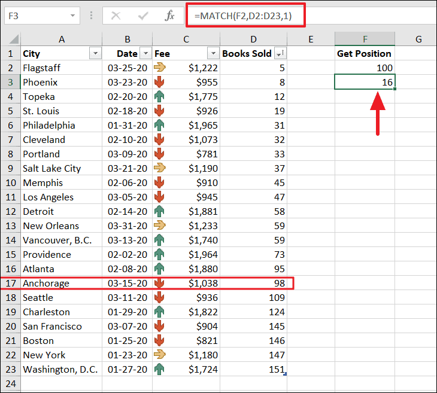
Task: Select column B header
Action: pyautogui.click(x=128, y=39)
